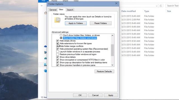The height and width of the screenshot is (100, 179).
Task: Uncheck Show preview handlers in preview pane
Action: click(57, 65)
